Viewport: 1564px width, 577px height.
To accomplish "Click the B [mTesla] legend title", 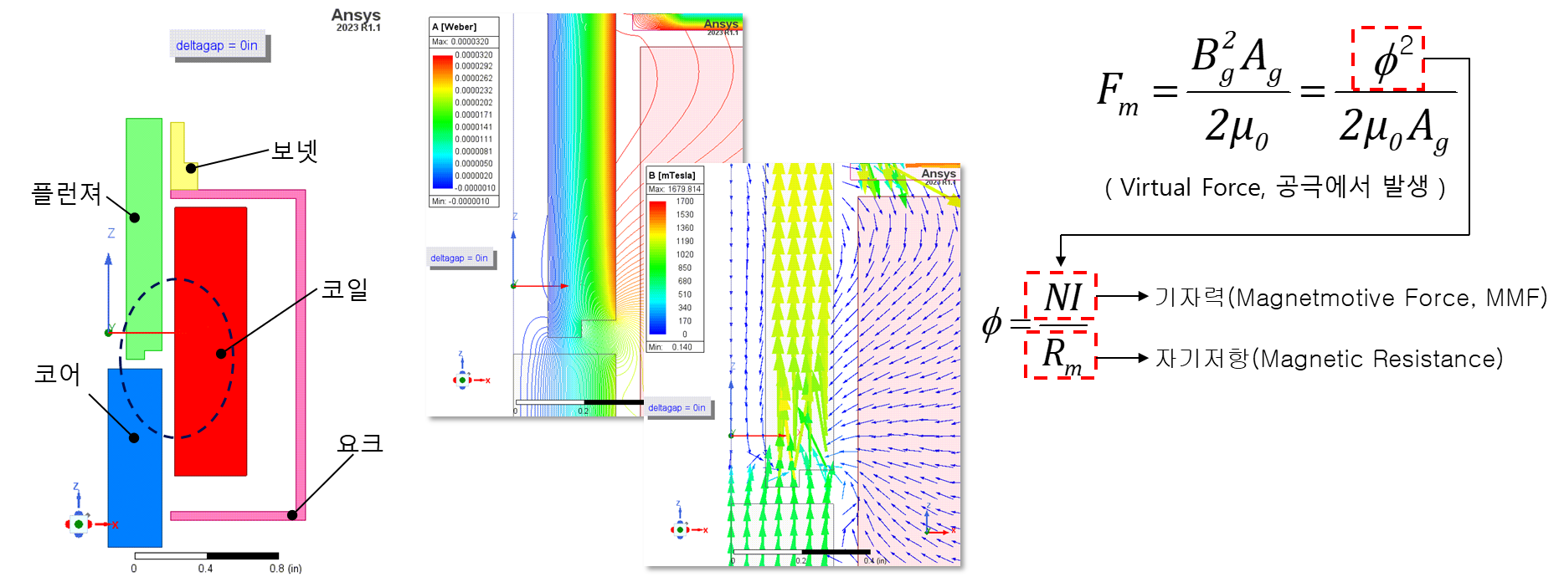I will point(671,176).
